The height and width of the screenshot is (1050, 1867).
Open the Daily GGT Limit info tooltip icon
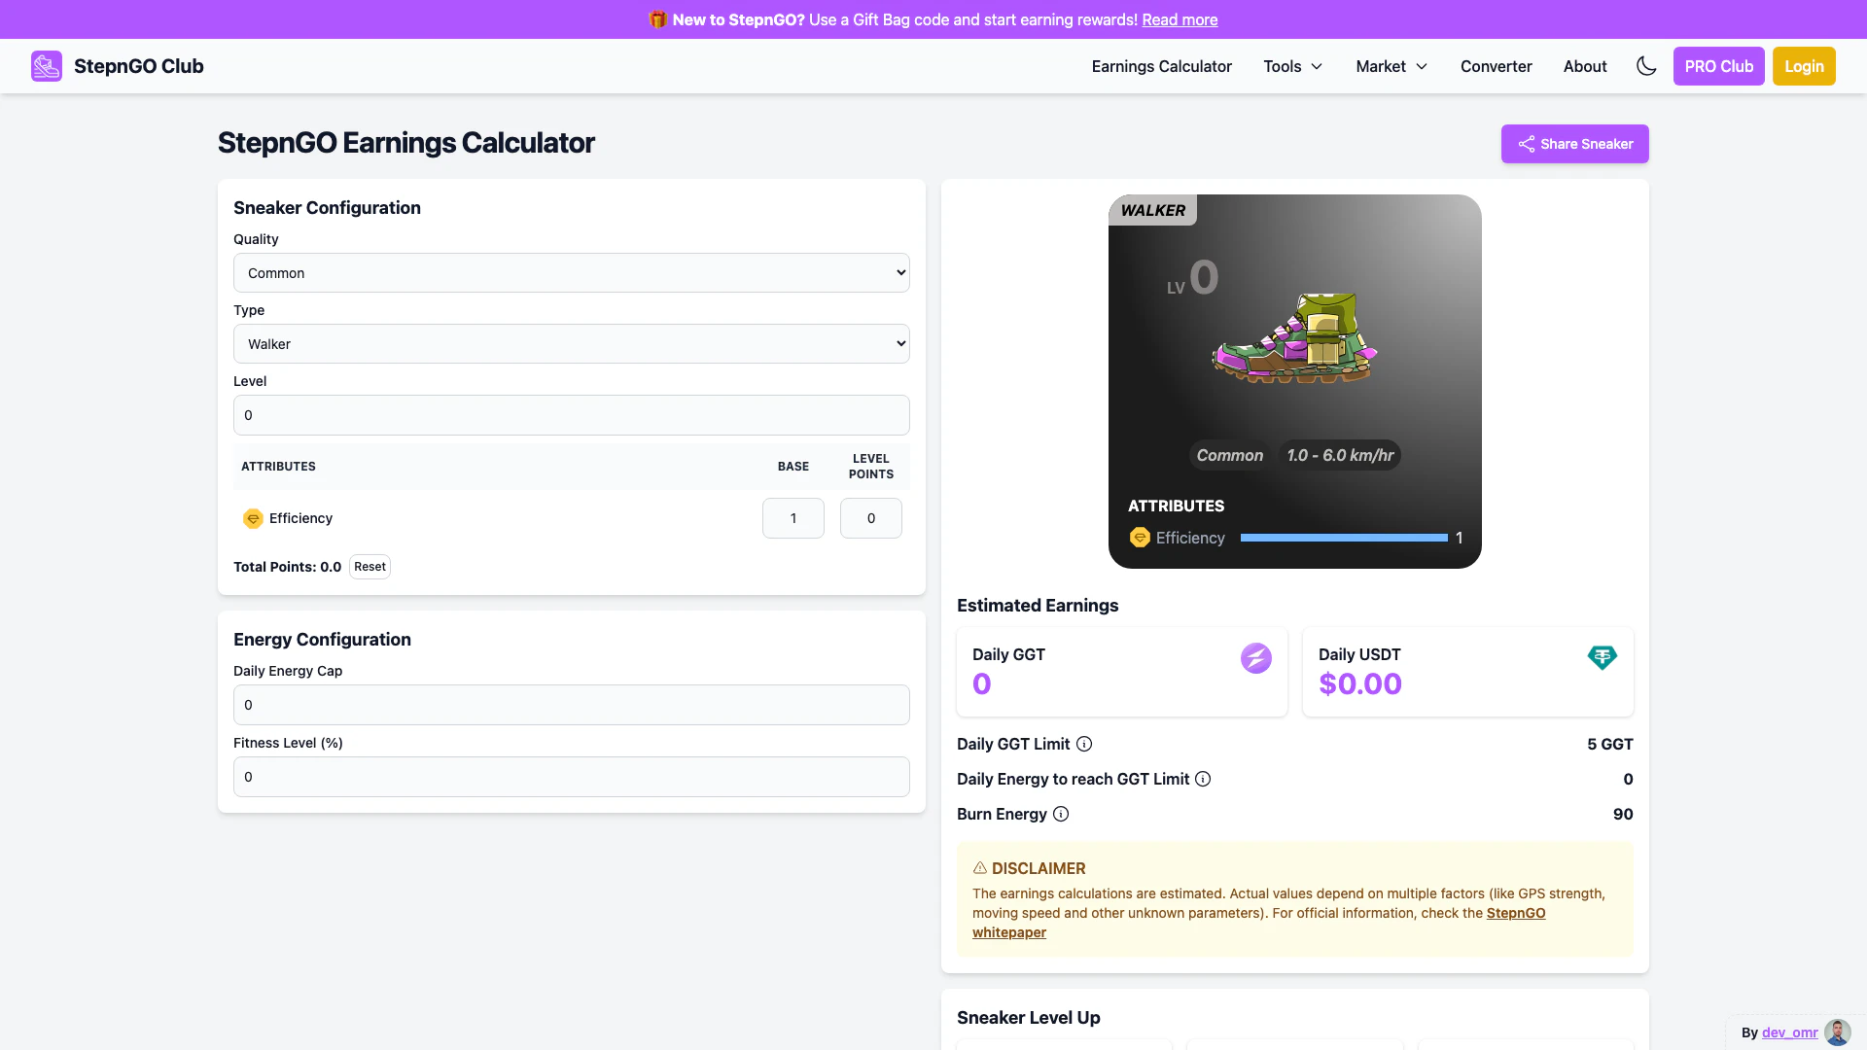1084,744
